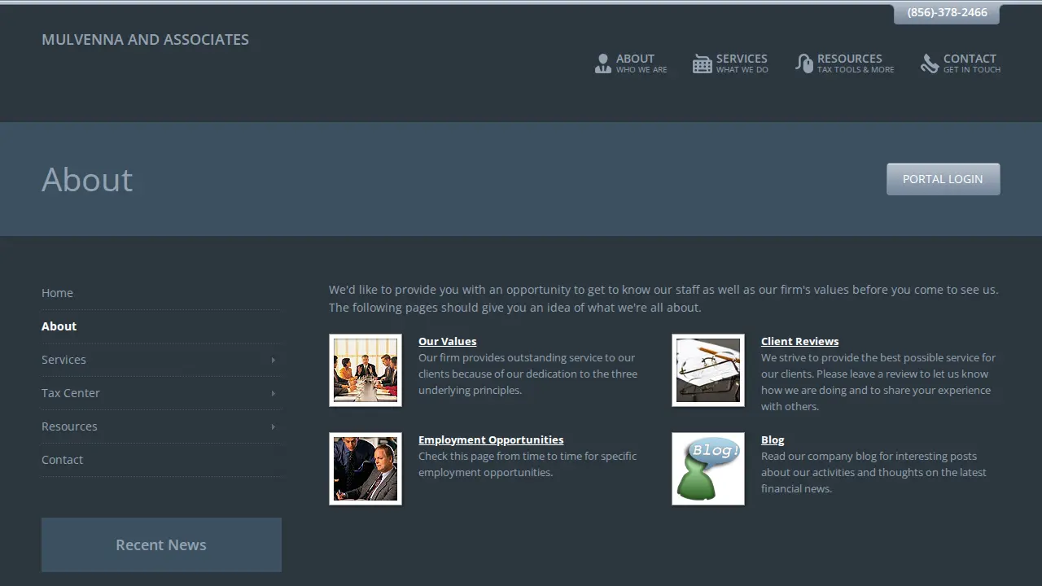Open the CONTACT top navigation item
This screenshot has width=1042, height=586.
click(961, 63)
